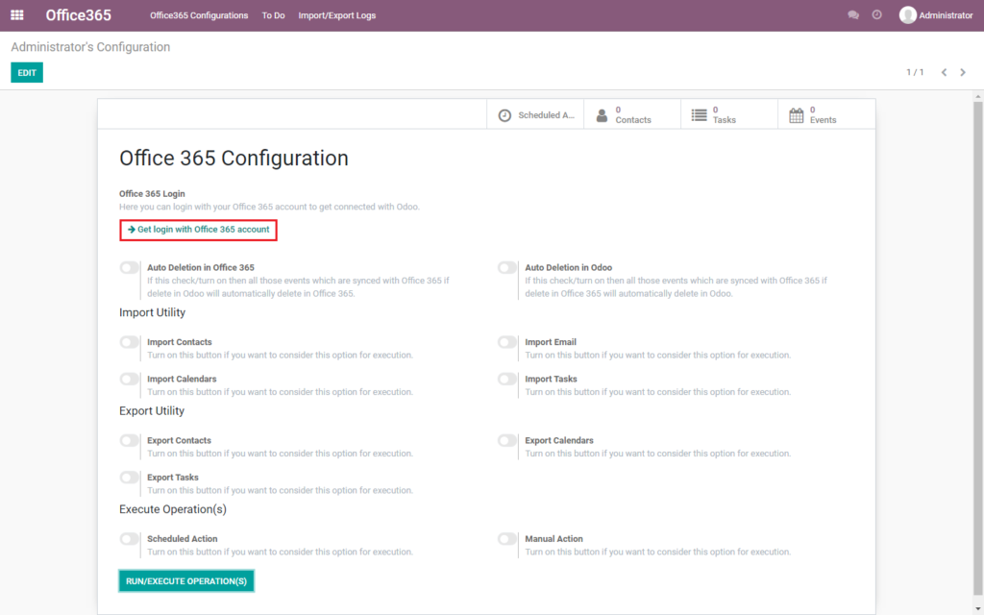Enable the Export Calendars switch
This screenshot has width=984, height=615.
click(x=507, y=440)
